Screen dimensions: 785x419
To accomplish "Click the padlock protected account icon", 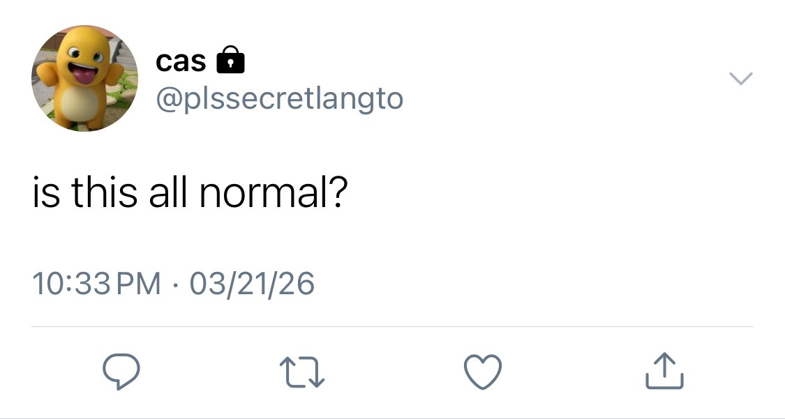I will click(x=230, y=59).
